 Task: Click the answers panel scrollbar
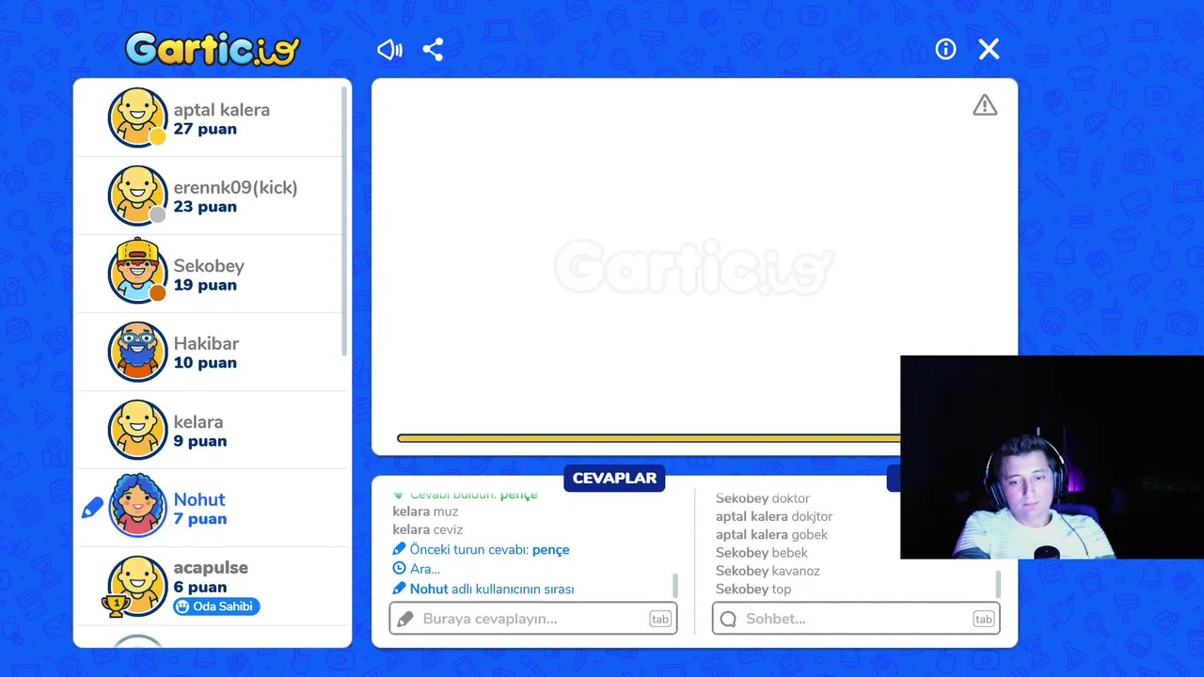(x=675, y=585)
